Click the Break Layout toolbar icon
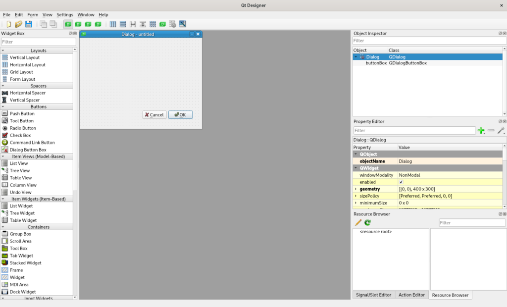The height and width of the screenshot is (307, 507). click(x=173, y=24)
